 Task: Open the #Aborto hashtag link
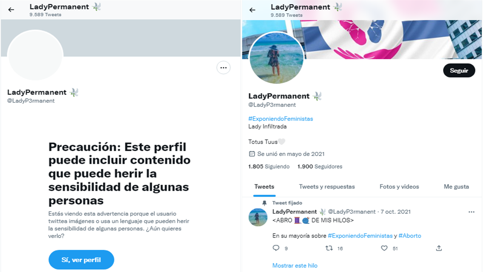(x=410, y=236)
